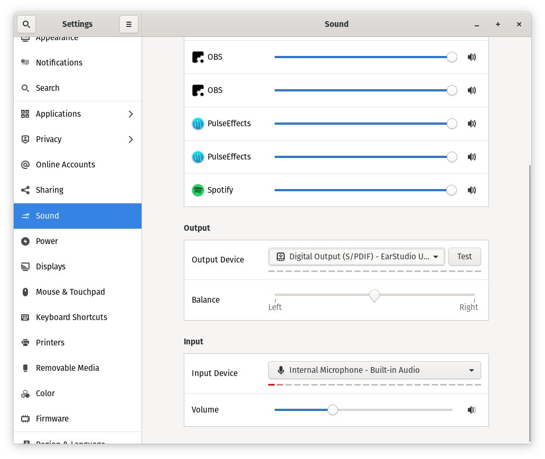545x459 pixels.
Task: Open the hamburger menu in Settings header
Action: tap(129, 24)
